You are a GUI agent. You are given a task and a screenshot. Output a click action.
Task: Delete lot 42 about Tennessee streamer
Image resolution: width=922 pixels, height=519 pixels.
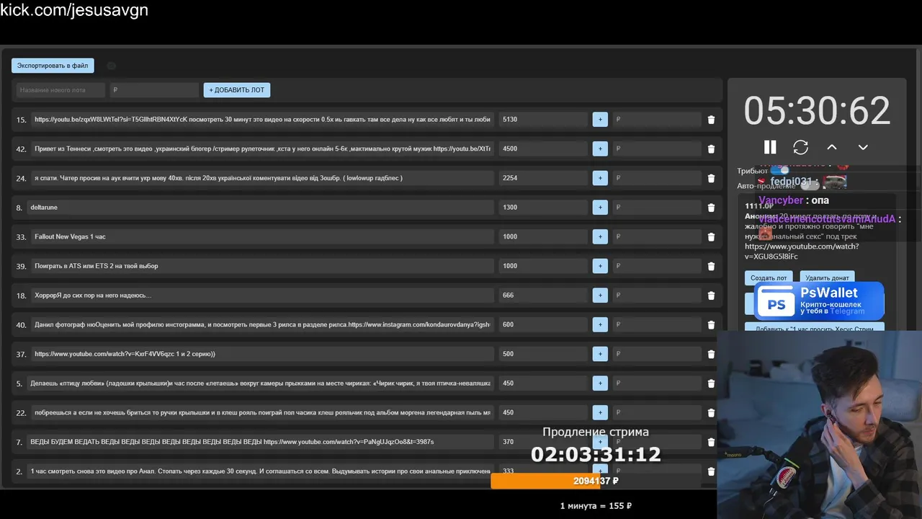coord(711,148)
